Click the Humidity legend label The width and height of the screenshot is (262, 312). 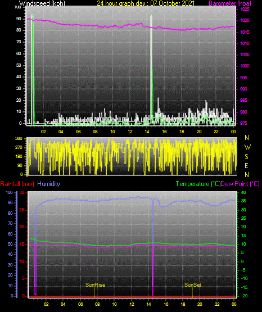48,184
